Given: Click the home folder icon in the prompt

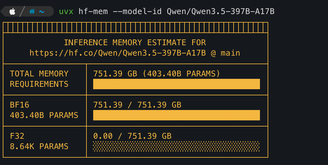Looking at the screenshot, I should click(x=32, y=12).
